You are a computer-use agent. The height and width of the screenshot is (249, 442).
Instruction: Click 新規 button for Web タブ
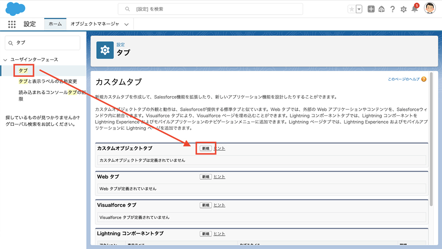coord(206,177)
